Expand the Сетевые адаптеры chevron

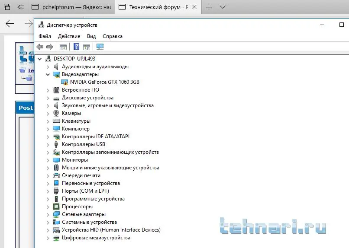(x=48, y=214)
